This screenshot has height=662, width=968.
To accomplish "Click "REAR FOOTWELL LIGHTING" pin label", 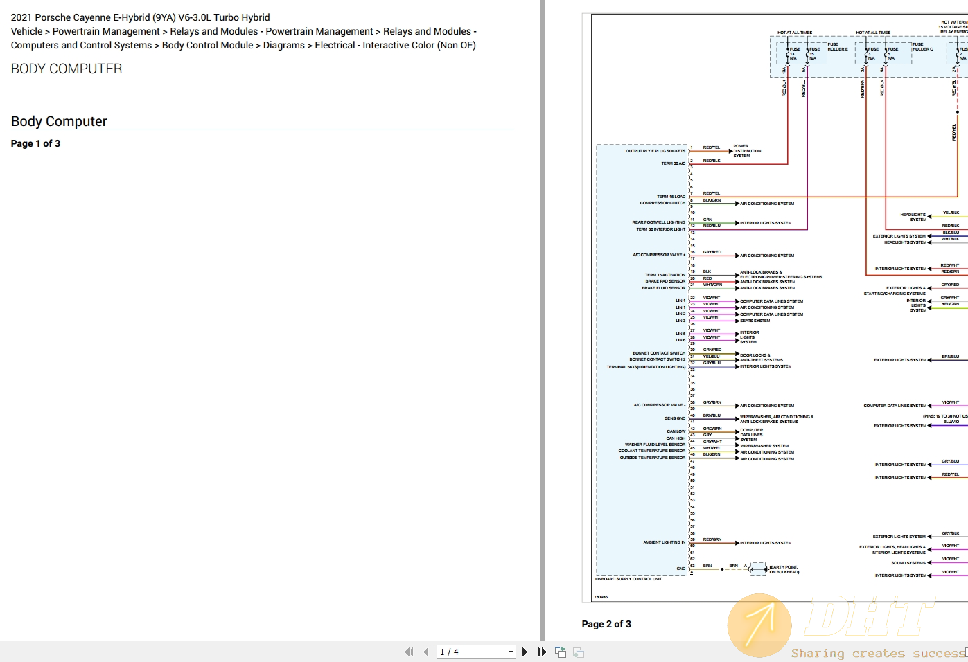I will pos(658,222).
